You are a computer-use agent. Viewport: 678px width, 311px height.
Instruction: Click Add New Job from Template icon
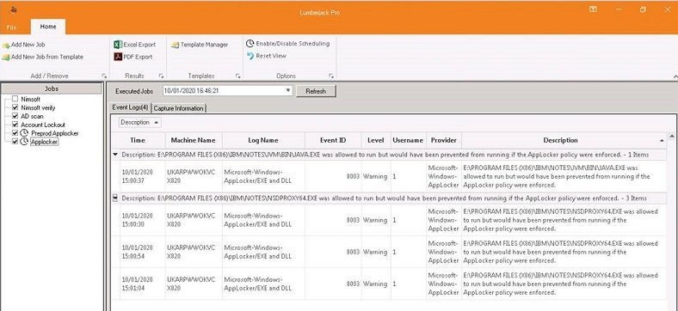pos(6,57)
